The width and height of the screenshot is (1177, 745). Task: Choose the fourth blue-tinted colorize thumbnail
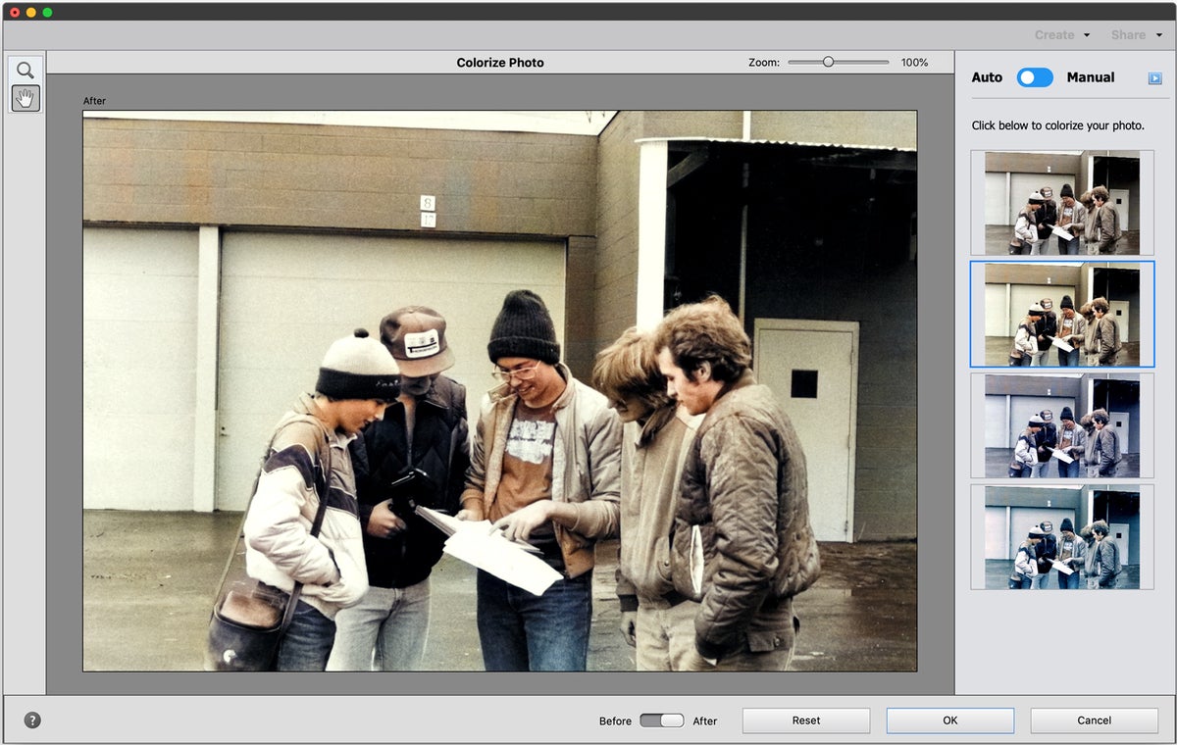pos(1062,537)
